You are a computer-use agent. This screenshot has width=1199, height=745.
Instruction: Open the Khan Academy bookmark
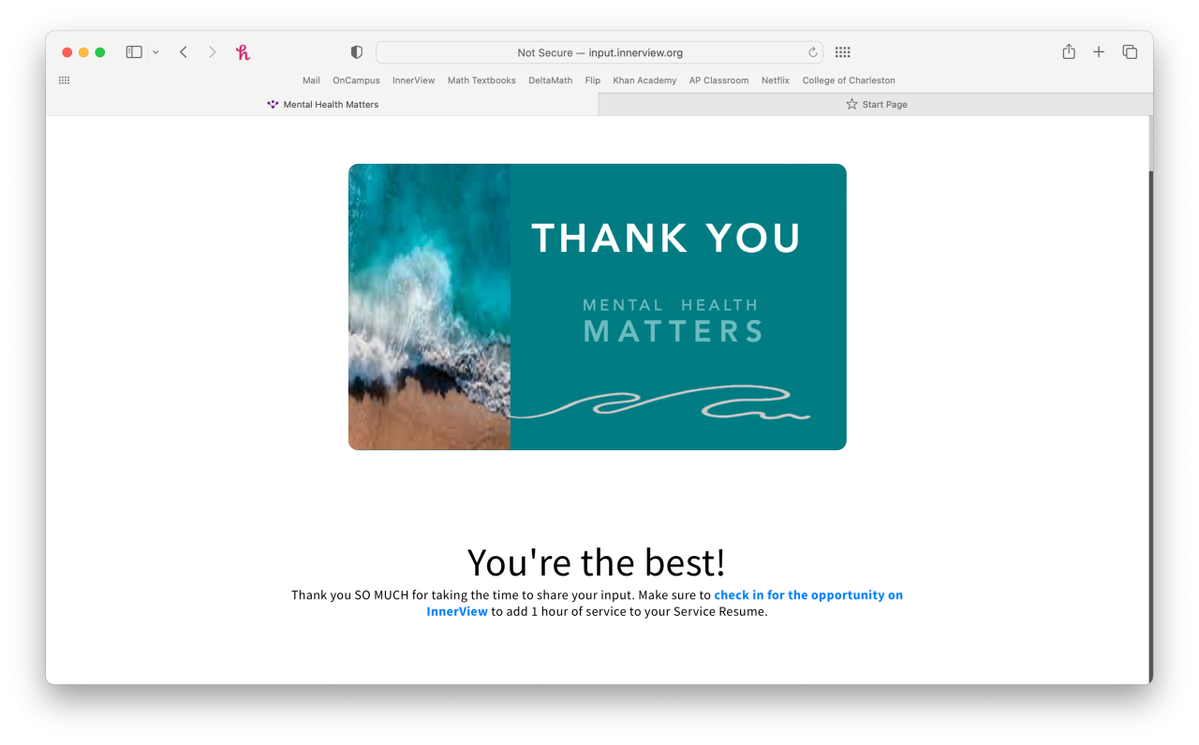[x=644, y=80]
